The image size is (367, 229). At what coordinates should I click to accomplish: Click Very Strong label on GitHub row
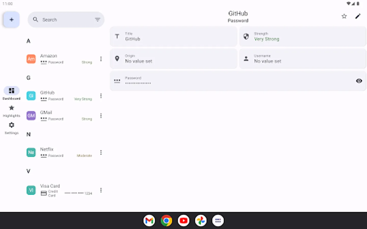pos(83,99)
